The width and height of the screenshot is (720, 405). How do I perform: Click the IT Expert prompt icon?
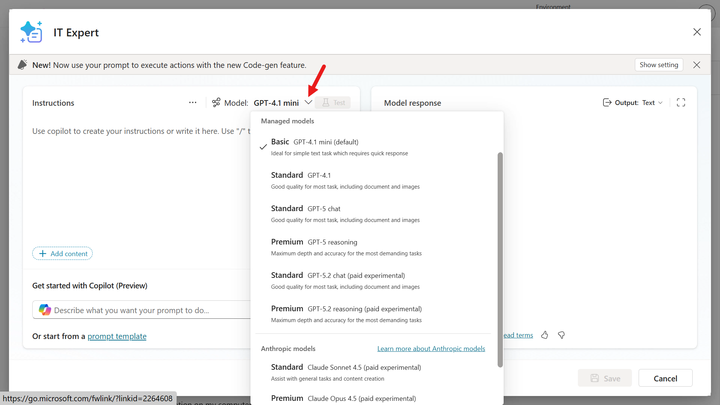pyautogui.click(x=31, y=32)
